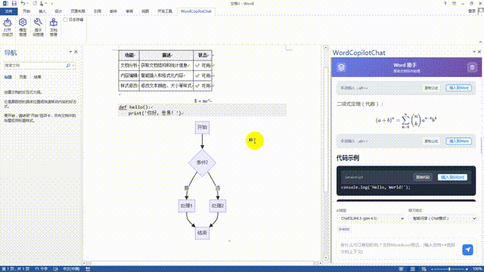Switch to the 视图 View ribbon tab
This screenshot has height=272, width=484.
point(145,11)
